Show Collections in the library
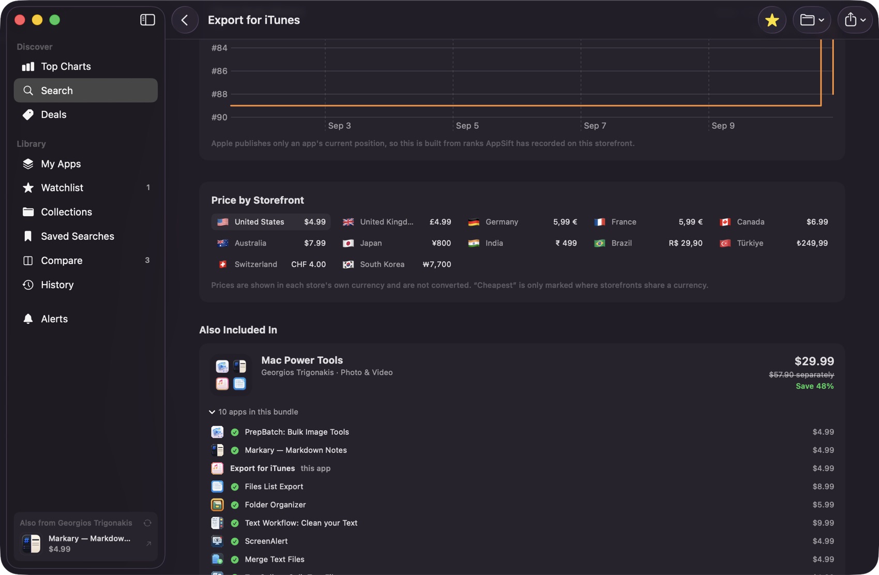The width and height of the screenshot is (879, 575). 86,212
